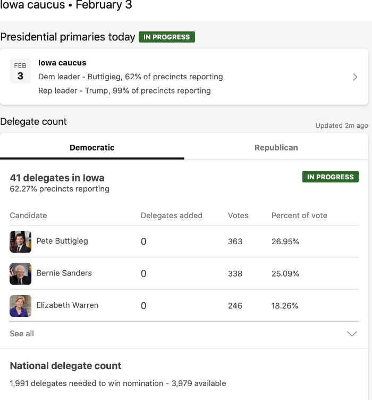The image size is (372, 400).
Task: Open Bernie Sanders' candidate photo
Action: click(x=20, y=274)
